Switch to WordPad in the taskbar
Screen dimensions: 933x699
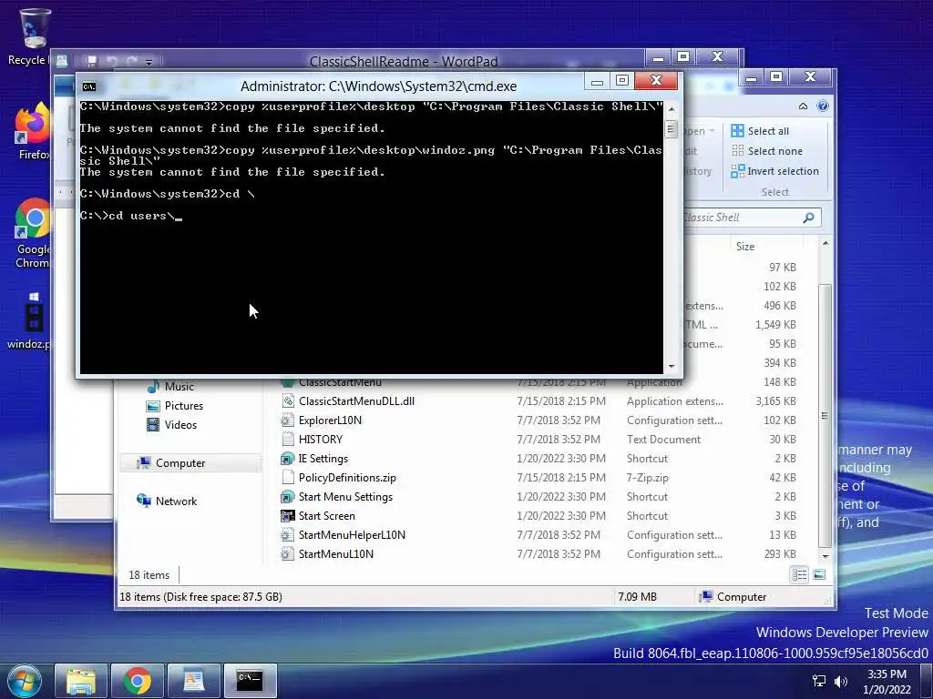(194, 681)
